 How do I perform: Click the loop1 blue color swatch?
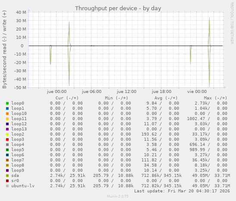(7, 108)
